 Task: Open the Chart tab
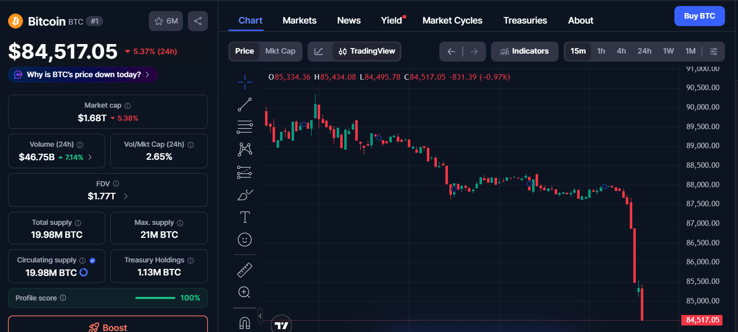(x=251, y=21)
